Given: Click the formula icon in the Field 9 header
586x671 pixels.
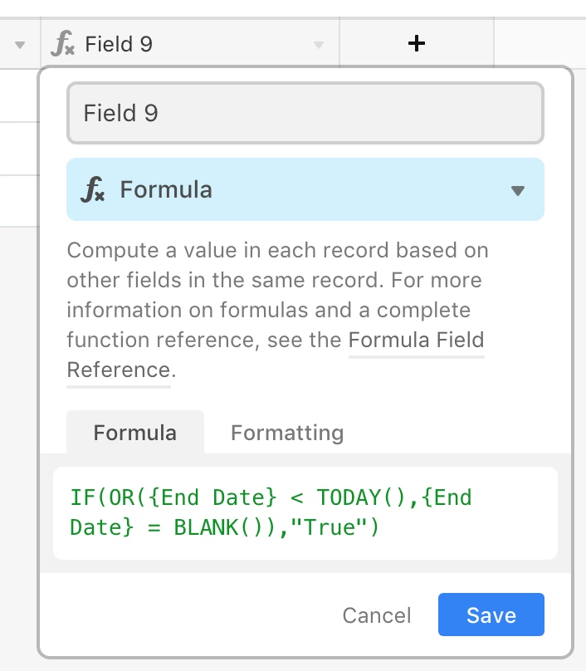Looking at the screenshot, I should pos(62,43).
